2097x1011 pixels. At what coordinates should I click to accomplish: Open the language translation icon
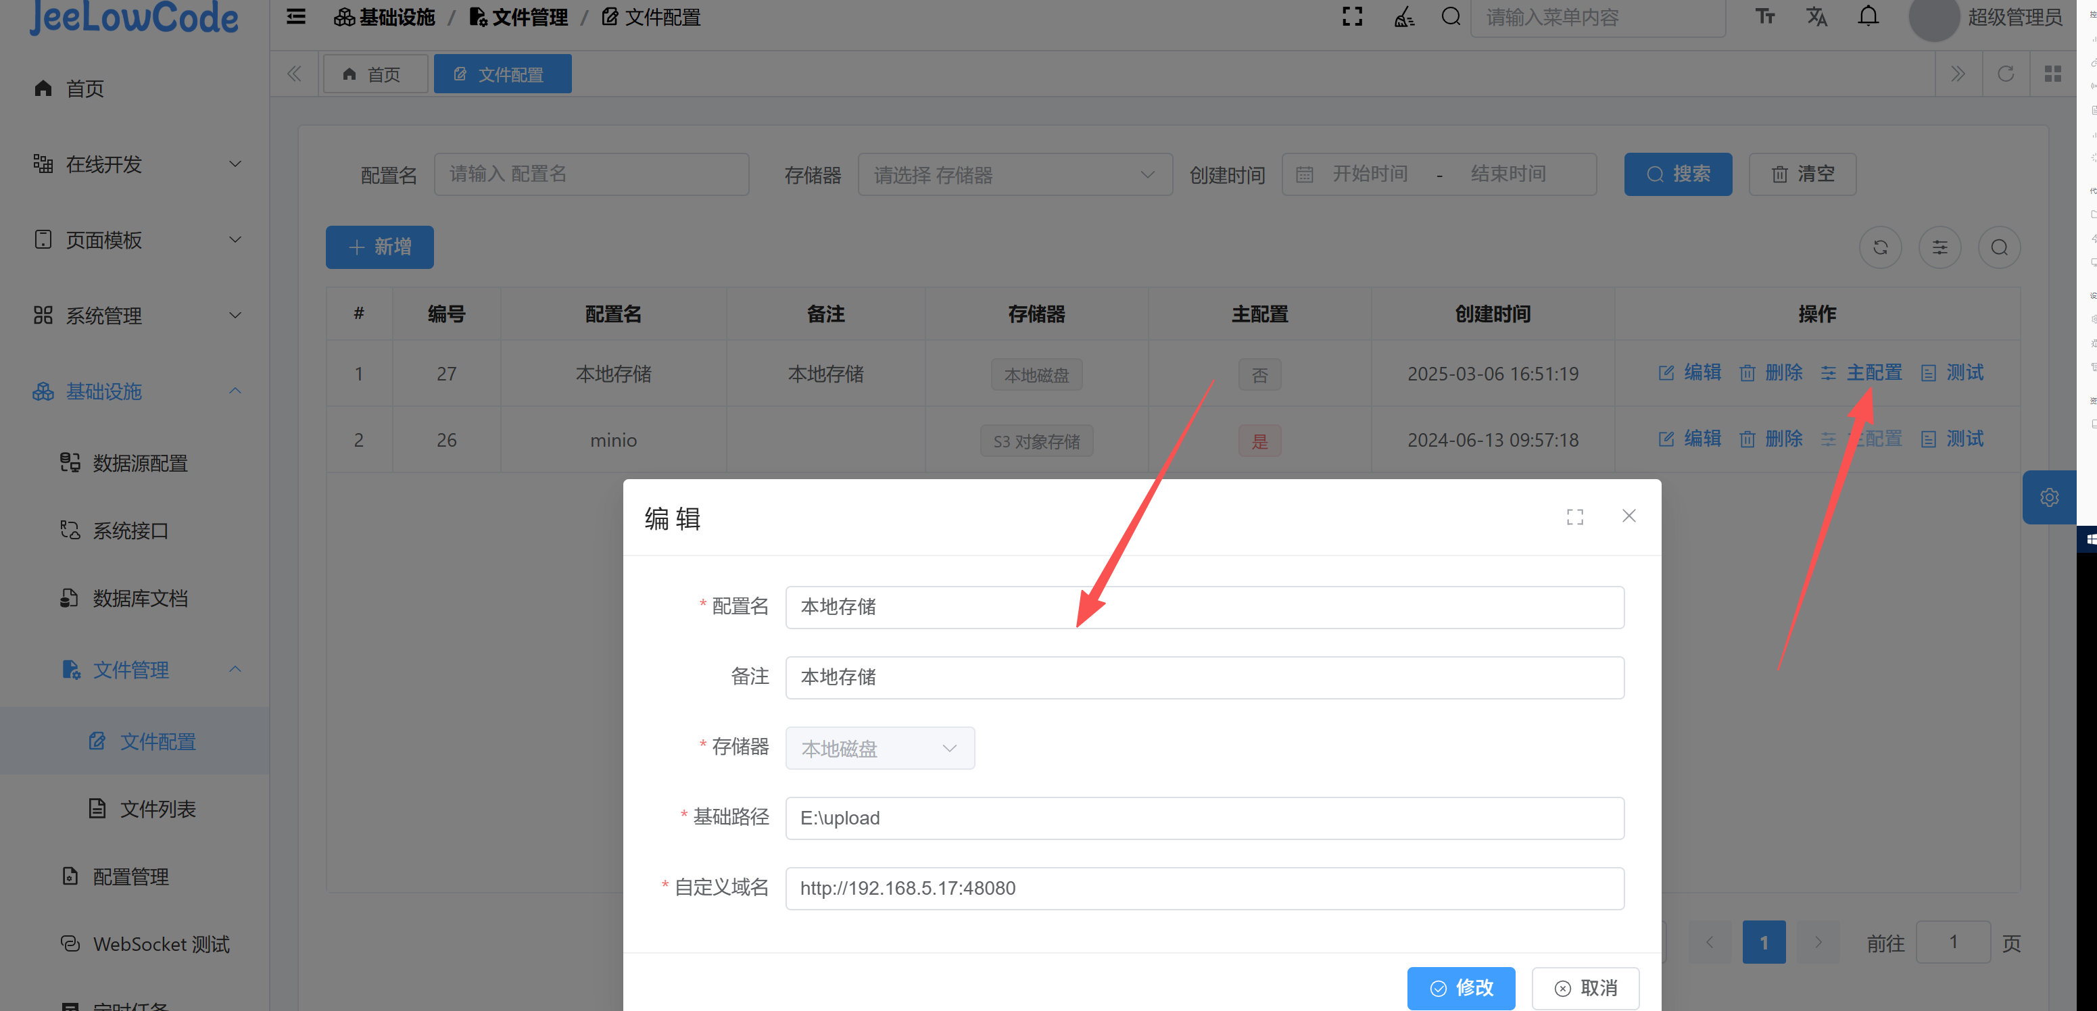coord(1816,17)
